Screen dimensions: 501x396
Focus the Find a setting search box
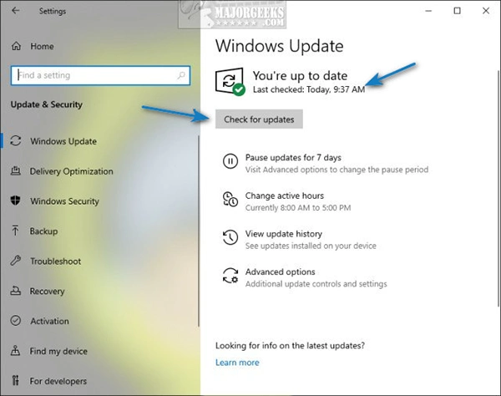[100, 75]
